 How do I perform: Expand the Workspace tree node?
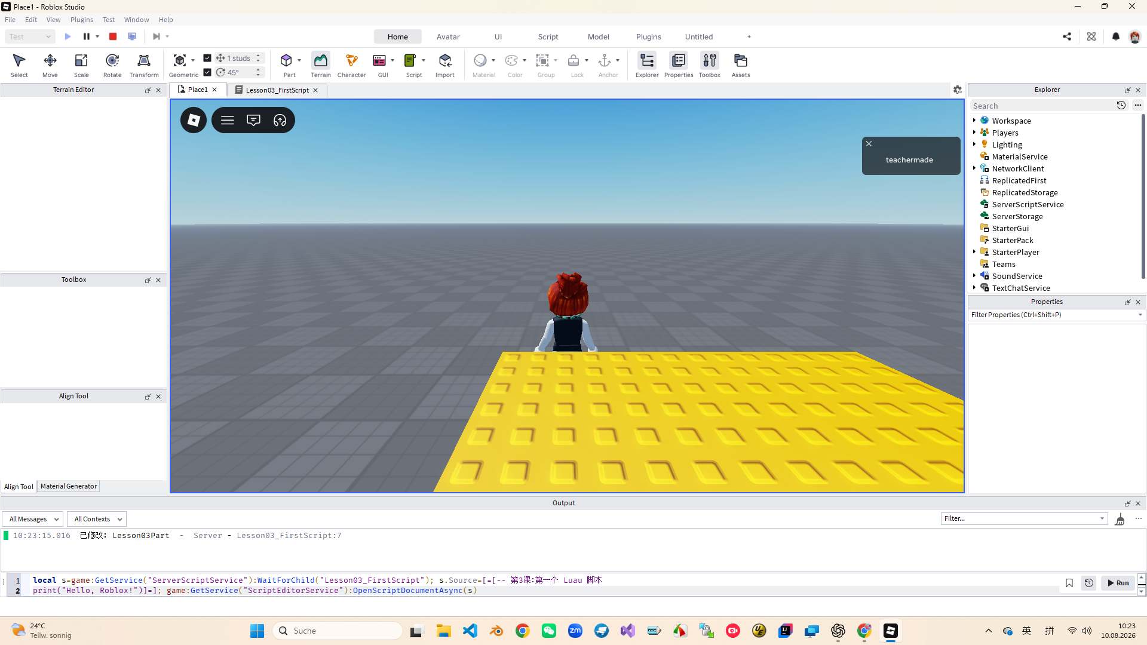[x=974, y=121]
